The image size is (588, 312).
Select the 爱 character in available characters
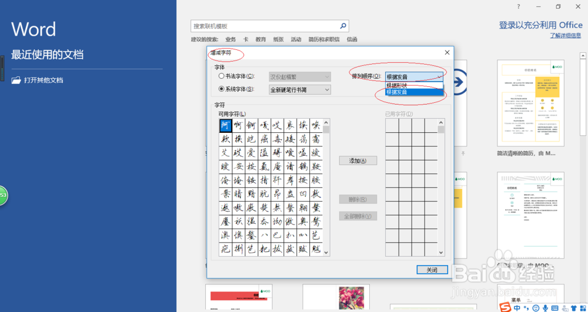pyautogui.click(x=252, y=153)
